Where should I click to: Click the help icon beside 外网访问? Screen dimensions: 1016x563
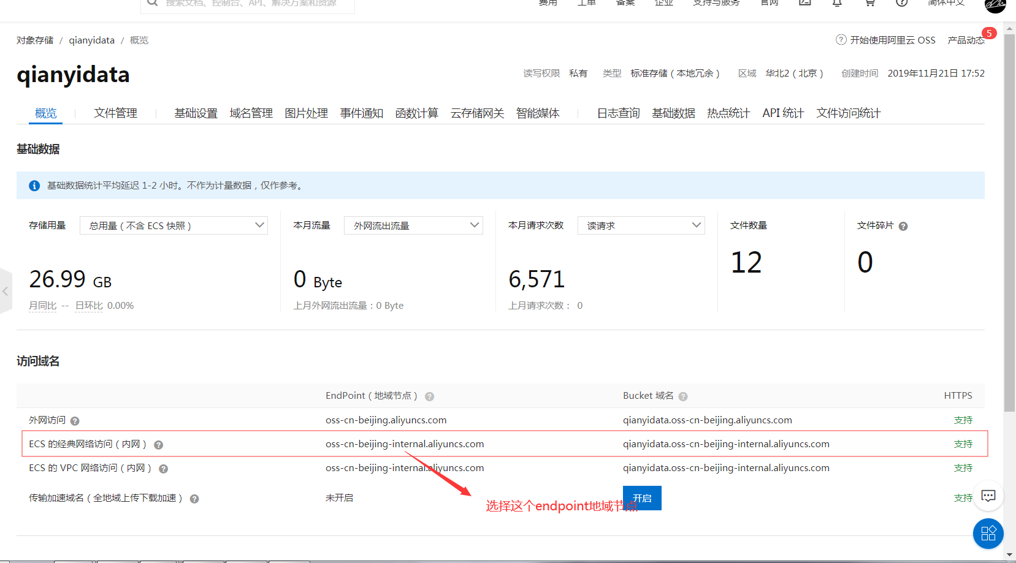(75, 421)
